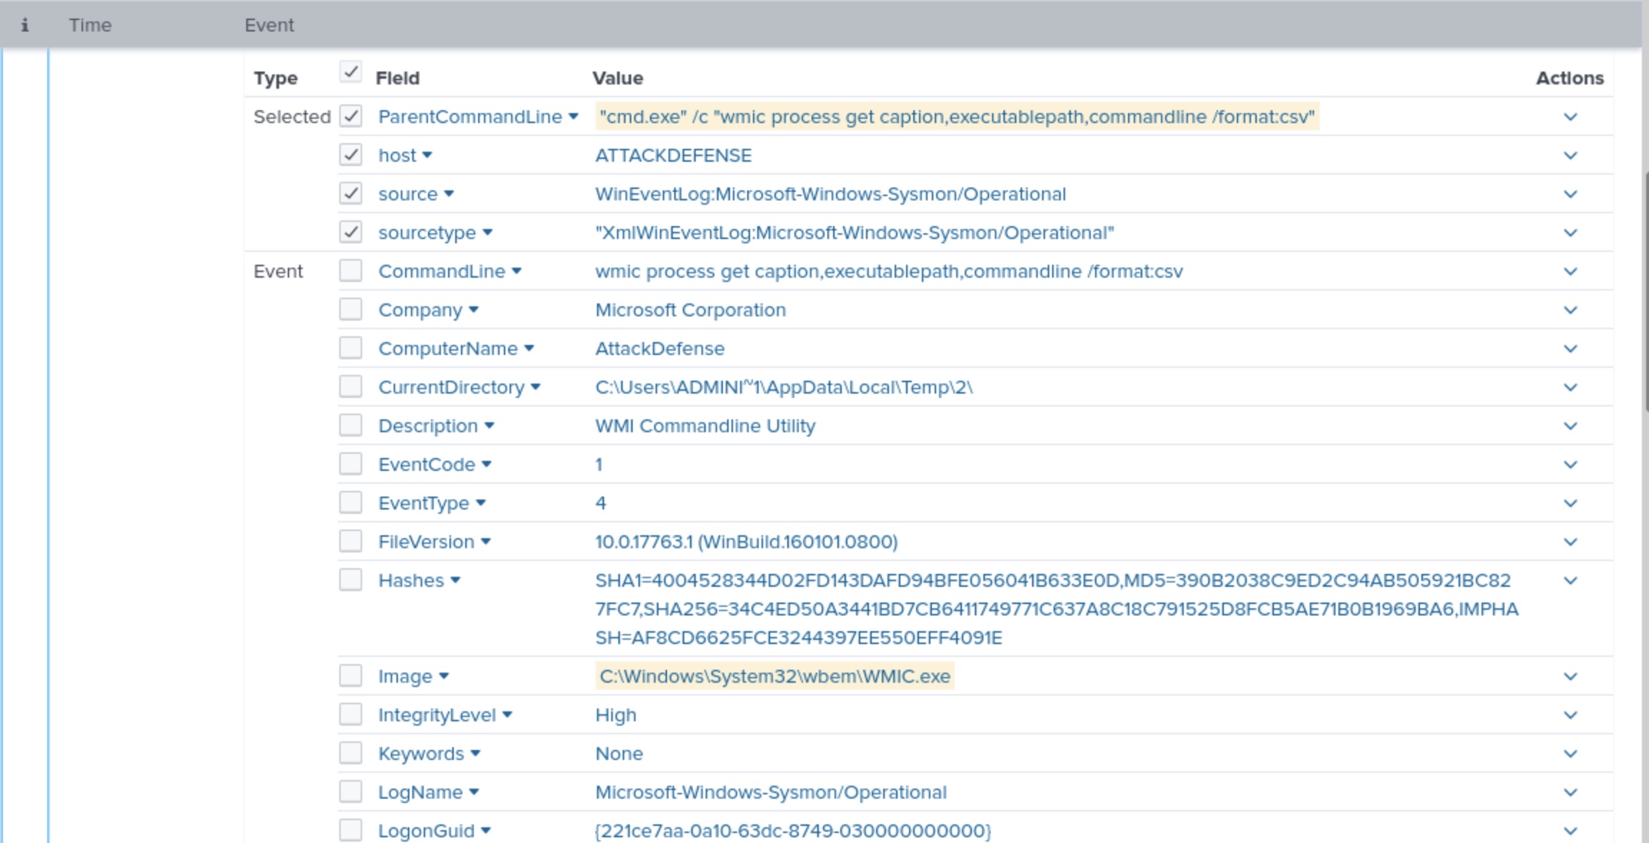Open the EventCode field dropdown
The width and height of the screenshot is (1649, 843).
tap(487, 464)
